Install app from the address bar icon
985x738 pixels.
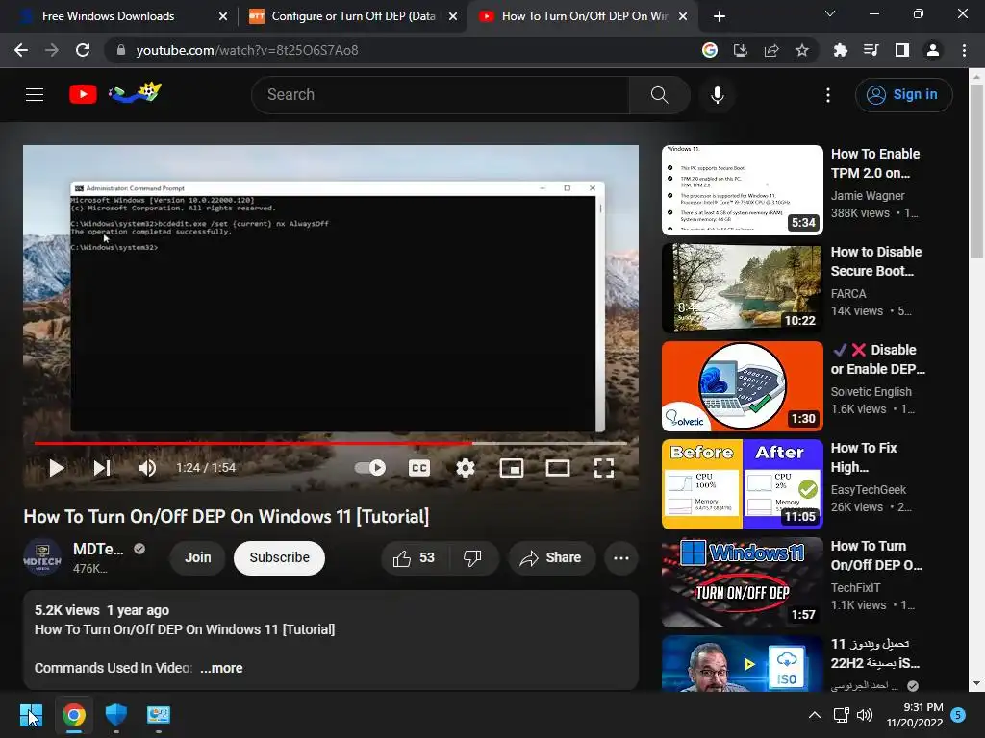coord(740,50)
